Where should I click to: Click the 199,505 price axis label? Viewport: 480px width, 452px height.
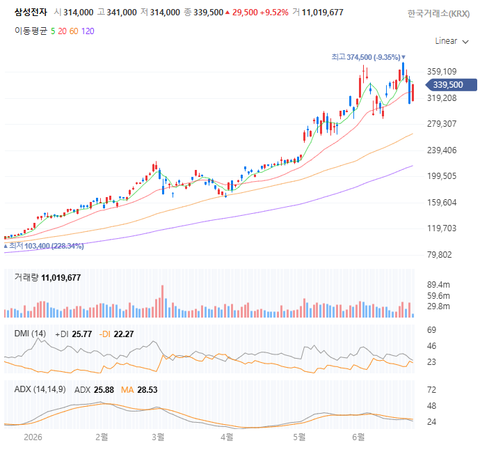click(442, 176)
